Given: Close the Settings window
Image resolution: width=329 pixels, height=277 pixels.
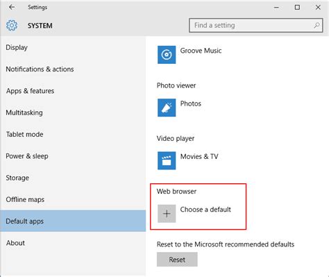Looking at the screenshot, I should [318, 8].
